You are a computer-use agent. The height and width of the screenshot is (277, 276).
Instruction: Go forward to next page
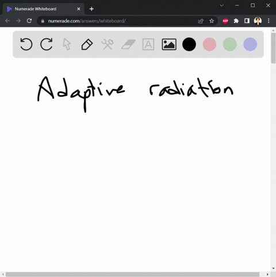pyautogui.click(x=18, y=21)
